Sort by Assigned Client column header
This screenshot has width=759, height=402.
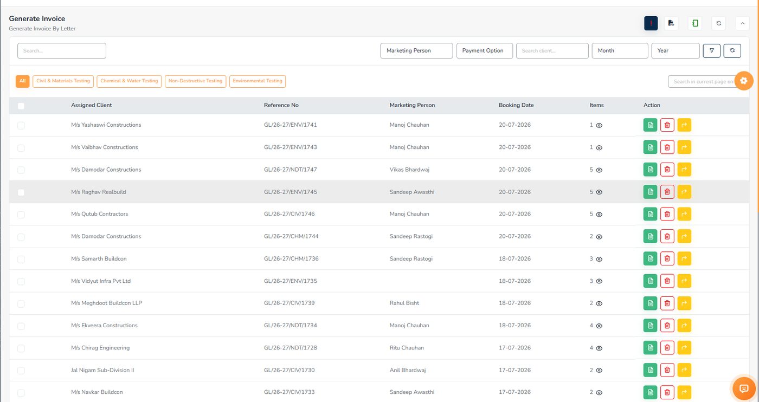click(x=92, y=105)
